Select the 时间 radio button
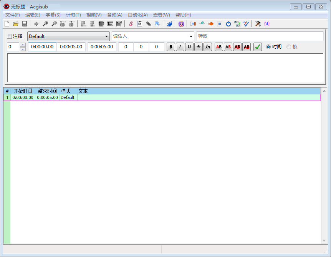The image size is (331, 257). (268, 47)
